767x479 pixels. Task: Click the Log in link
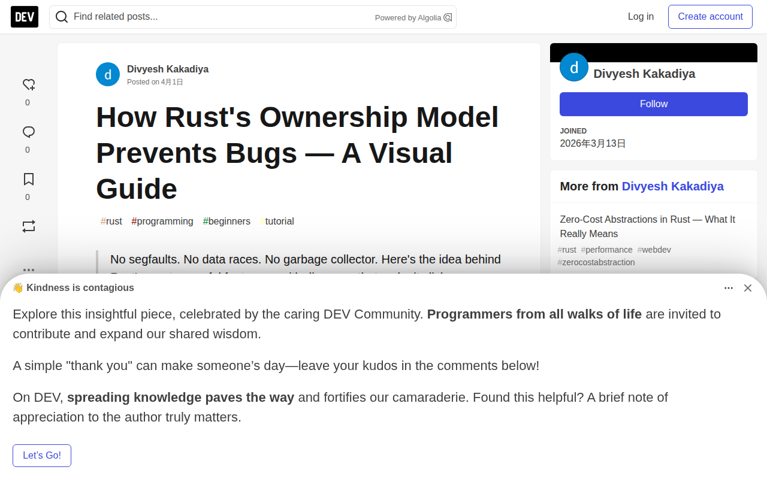(x=641, y=17)
